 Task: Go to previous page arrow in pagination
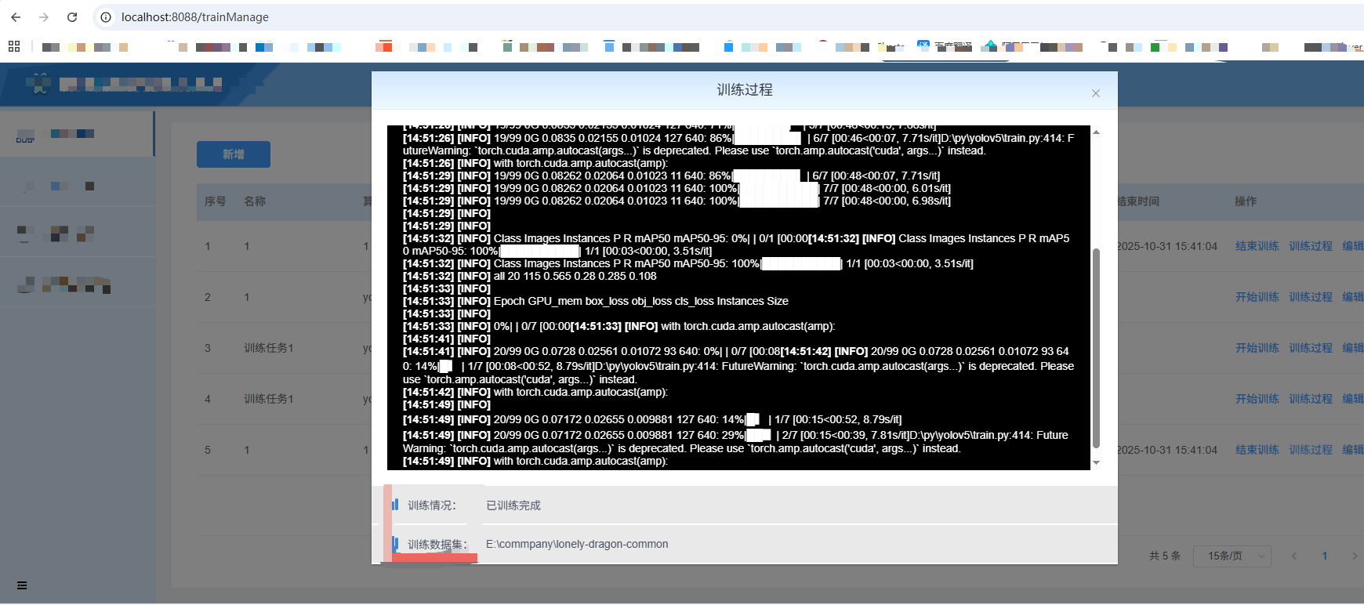[1293, 556]
